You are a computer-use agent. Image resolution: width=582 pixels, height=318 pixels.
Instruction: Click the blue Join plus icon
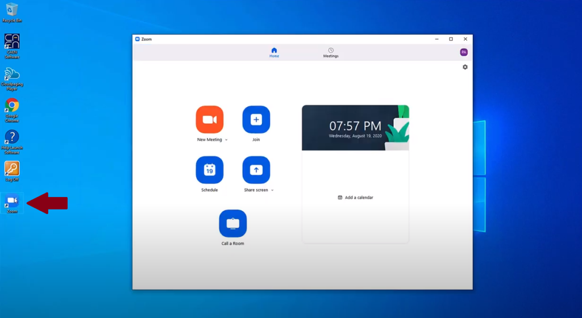click(x=256, y=119)
